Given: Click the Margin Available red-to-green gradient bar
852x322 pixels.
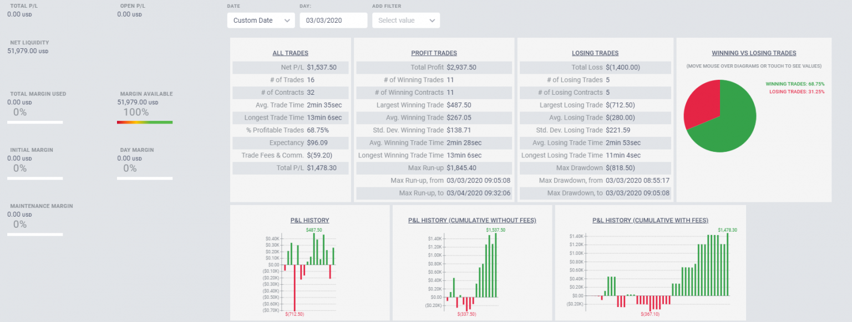Looking at the screenshot, I should pos(145,122).
